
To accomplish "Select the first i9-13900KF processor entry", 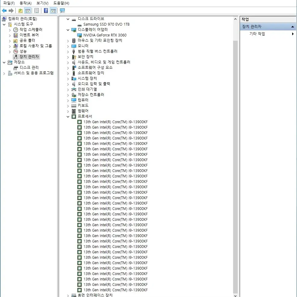I will click(x=115, y=122).
